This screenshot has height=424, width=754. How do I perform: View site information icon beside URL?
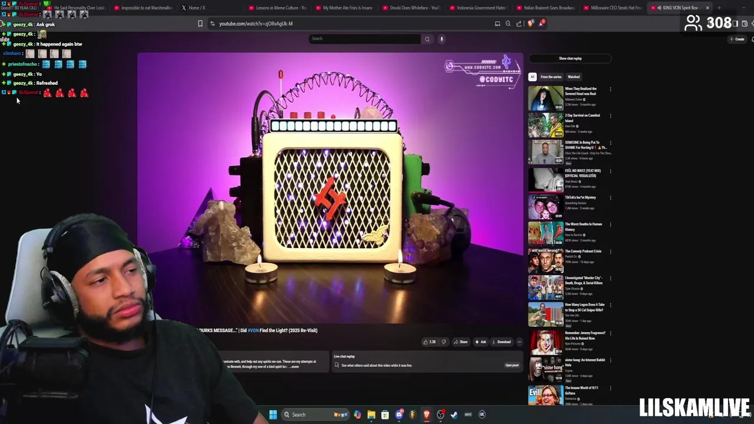[212, 24]
